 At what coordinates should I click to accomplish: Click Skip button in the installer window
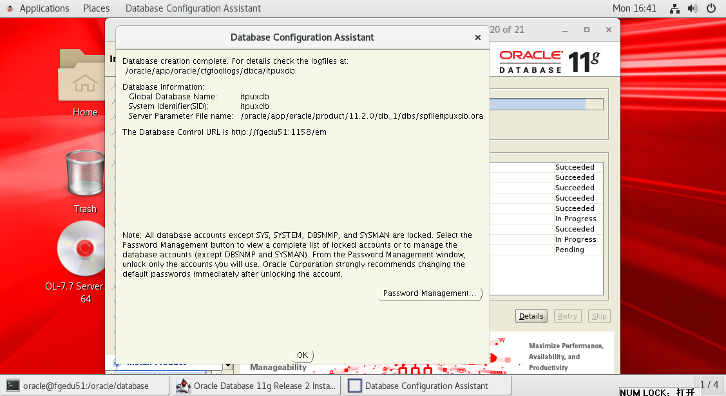coord(599,316)
